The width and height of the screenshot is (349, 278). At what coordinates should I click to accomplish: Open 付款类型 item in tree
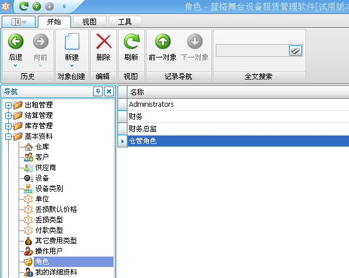click(44, 230)
